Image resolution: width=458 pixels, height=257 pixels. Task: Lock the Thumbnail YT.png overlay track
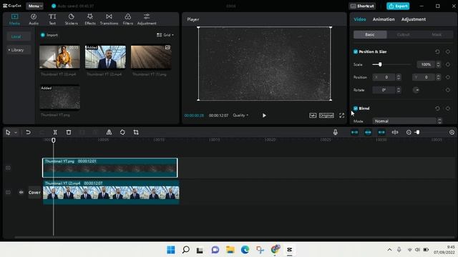tap(8, 168)
